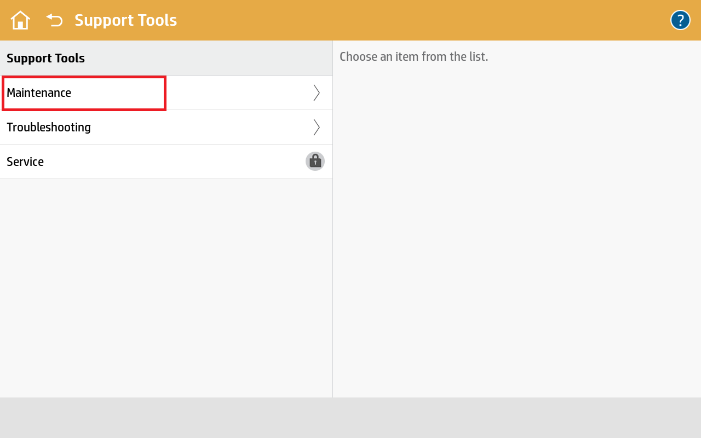Expand Troubleshooting using its chevron arrow
Image resolution: width=701 pixels, height=438 pixels.
point(316,128)
